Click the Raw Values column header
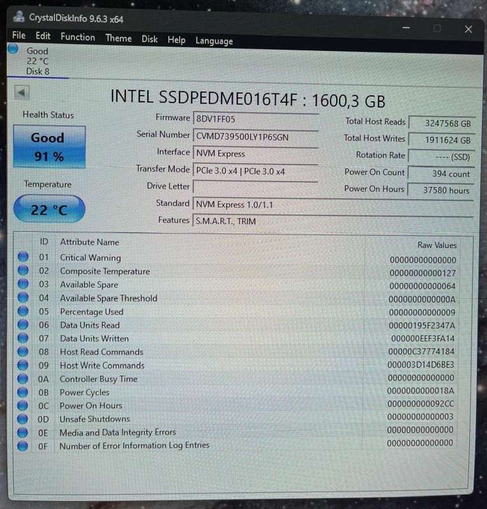The width and height of the screenshot is (487, 509). tap(437, 245)
